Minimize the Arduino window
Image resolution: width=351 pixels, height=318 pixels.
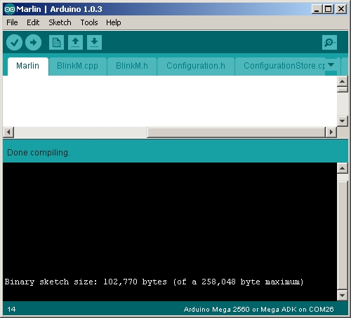(x=317, y=9)
